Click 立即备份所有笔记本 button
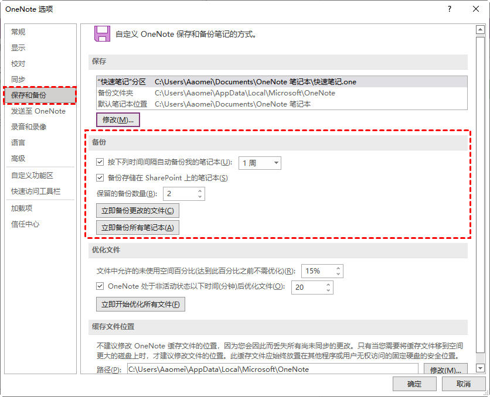The width and height of the screenshot is (490, 397). [138, 228]
